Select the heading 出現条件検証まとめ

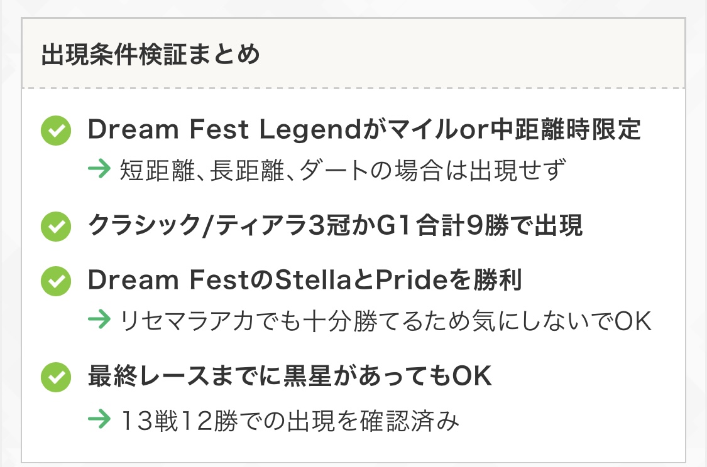[x=151, y=55]
